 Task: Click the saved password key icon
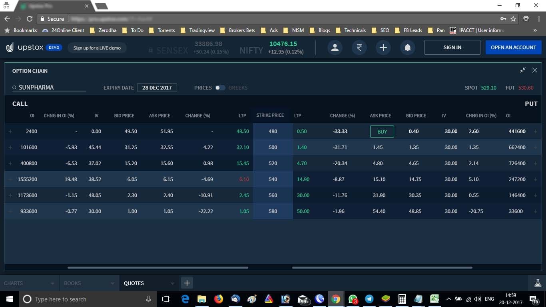503,19
